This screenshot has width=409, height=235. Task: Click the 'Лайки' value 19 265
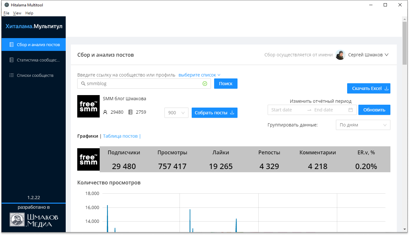pos(221,166)
